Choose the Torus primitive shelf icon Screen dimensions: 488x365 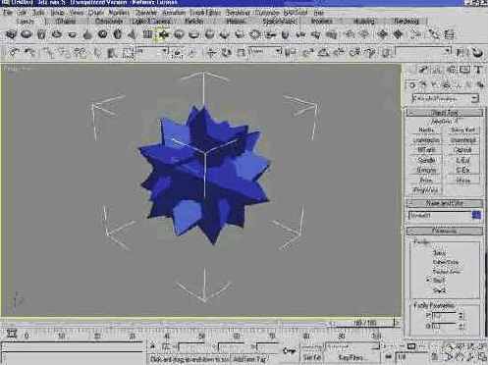tap(57, 34)
